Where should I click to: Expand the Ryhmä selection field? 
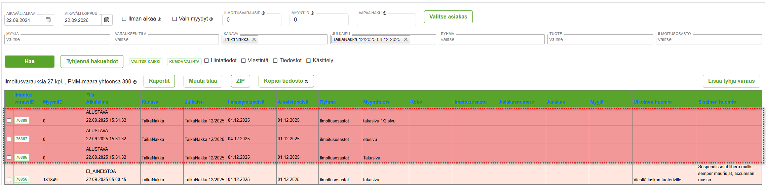tap(491, 39)
